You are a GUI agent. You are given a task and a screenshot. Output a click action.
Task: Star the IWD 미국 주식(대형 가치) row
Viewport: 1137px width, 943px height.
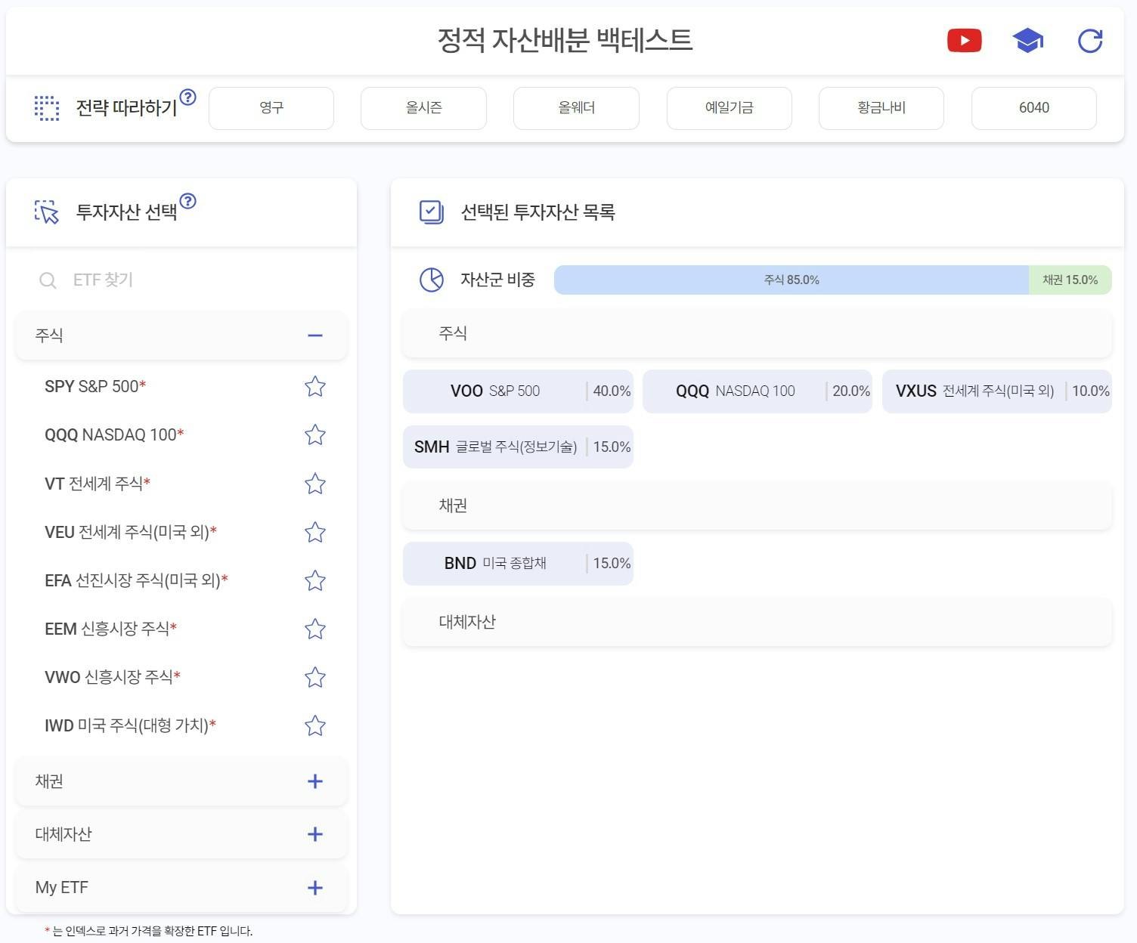[315, 725]
